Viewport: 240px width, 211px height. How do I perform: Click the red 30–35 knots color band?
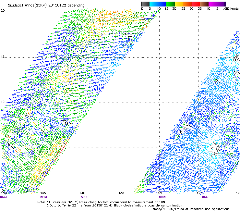click(196, 4)
